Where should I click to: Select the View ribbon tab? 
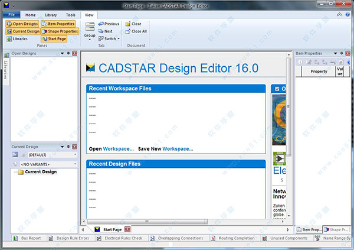click(x=89, y=15)
